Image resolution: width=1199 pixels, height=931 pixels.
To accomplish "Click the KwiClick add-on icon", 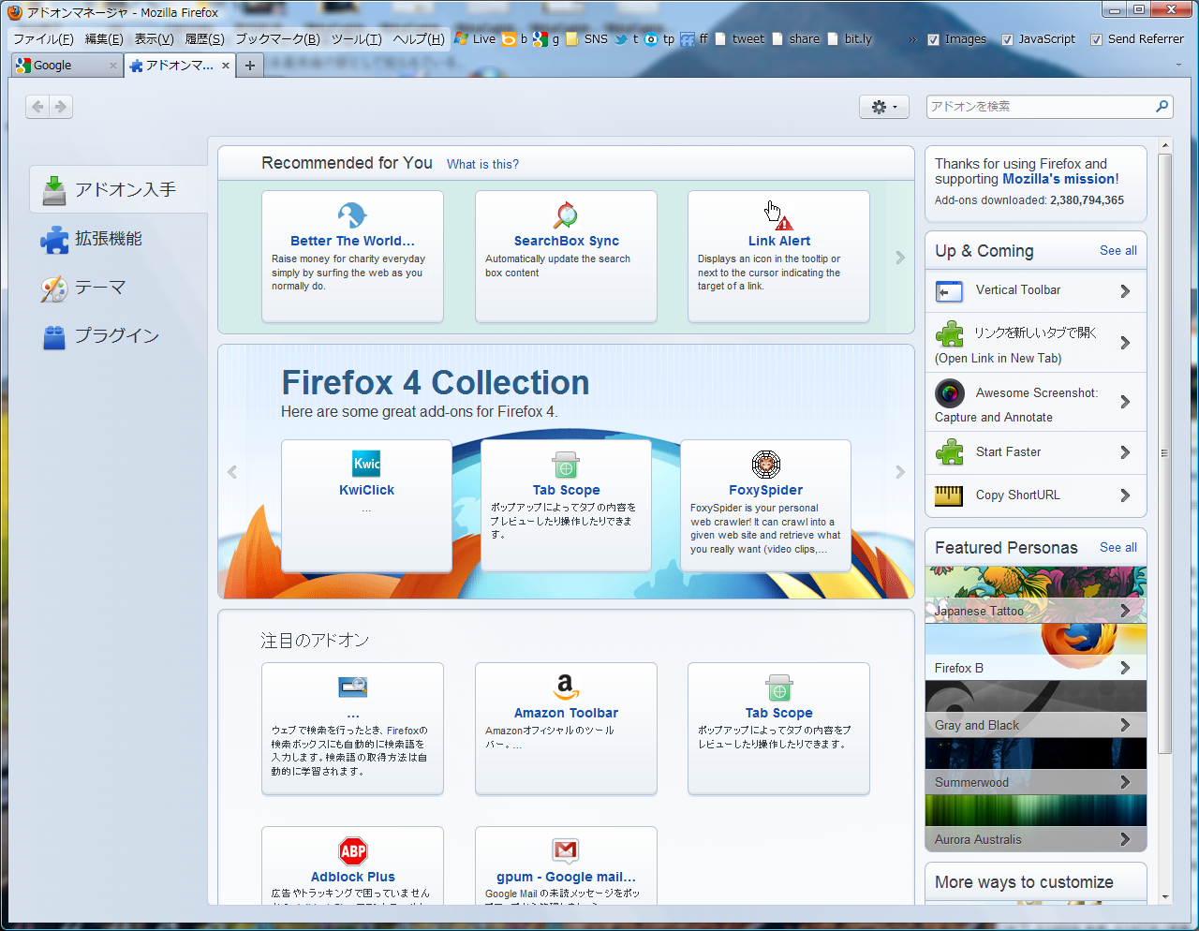I will tap(366, 464).
